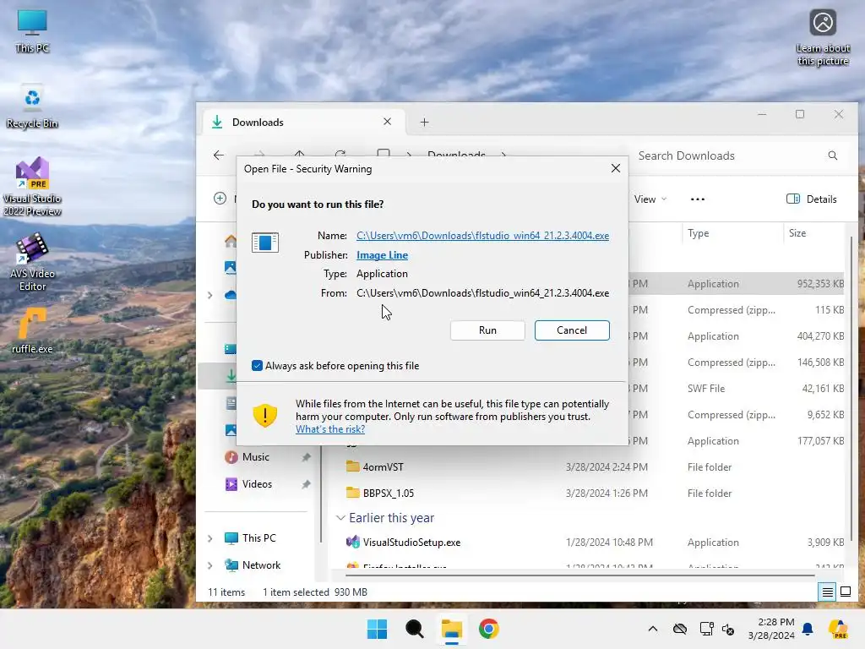Switch to details list view icon

point(828,592)
